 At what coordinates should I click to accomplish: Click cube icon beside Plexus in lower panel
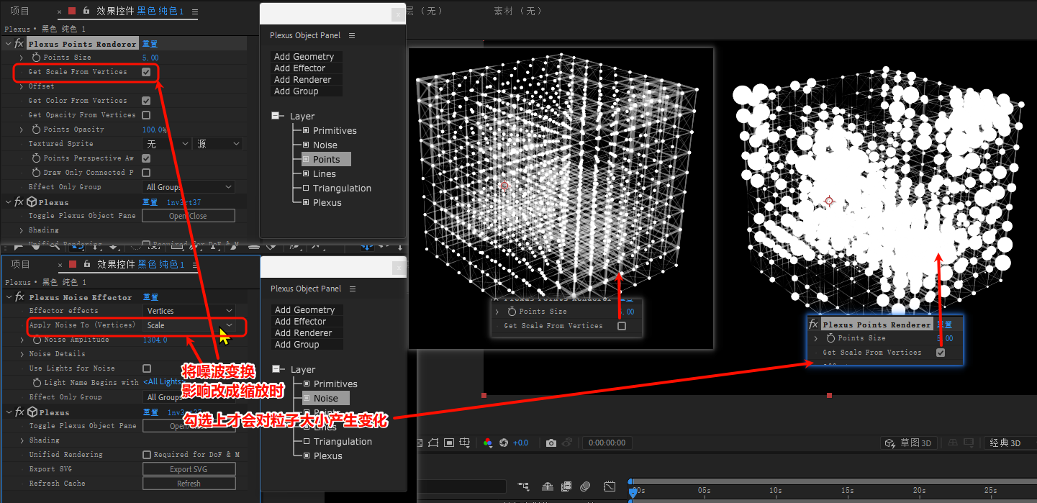pos(32,412)
